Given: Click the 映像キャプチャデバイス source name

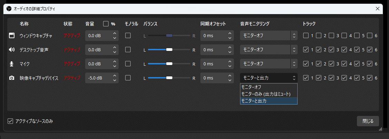Looking at the screenshot, I should pyautogui.click(x=39, y=78).
